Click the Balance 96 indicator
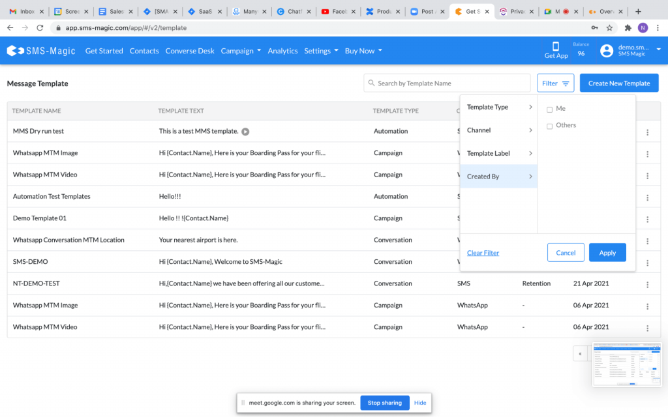 581,50
